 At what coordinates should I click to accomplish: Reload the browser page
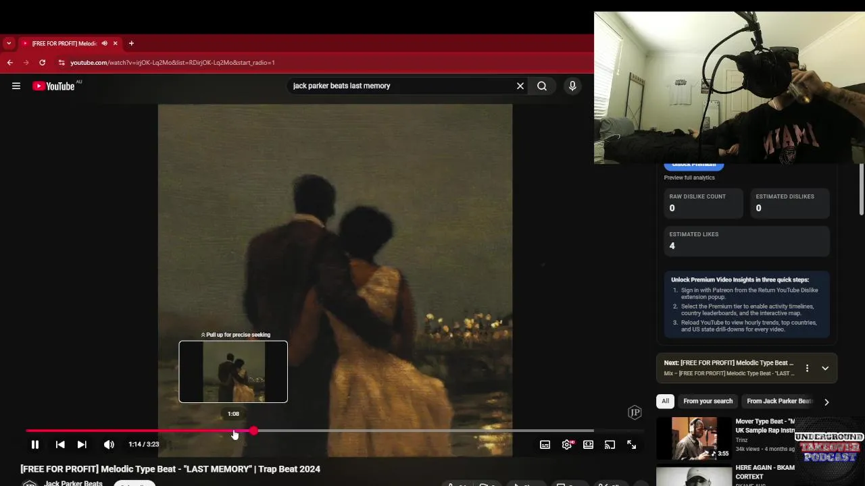click(x=42, y=62)
